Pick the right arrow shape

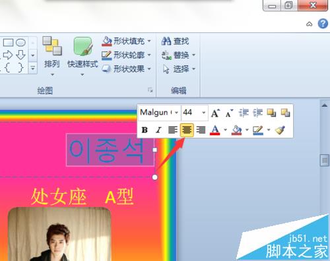(8, 55)
